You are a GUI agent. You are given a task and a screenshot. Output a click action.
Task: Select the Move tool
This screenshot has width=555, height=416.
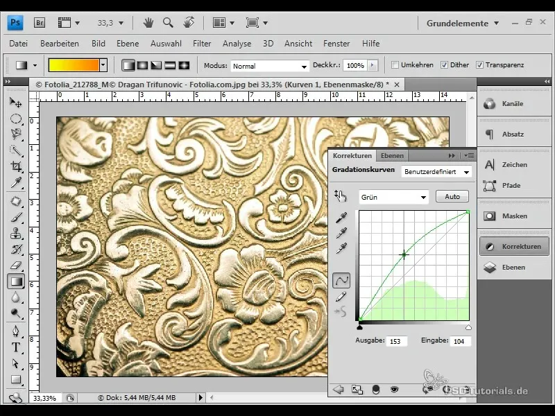[x=15, y=102]
